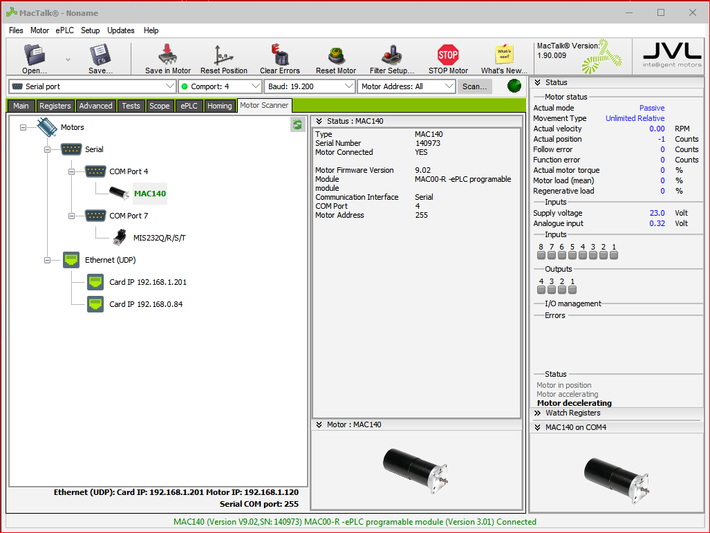Select the Motors root icon in tree

46,127
